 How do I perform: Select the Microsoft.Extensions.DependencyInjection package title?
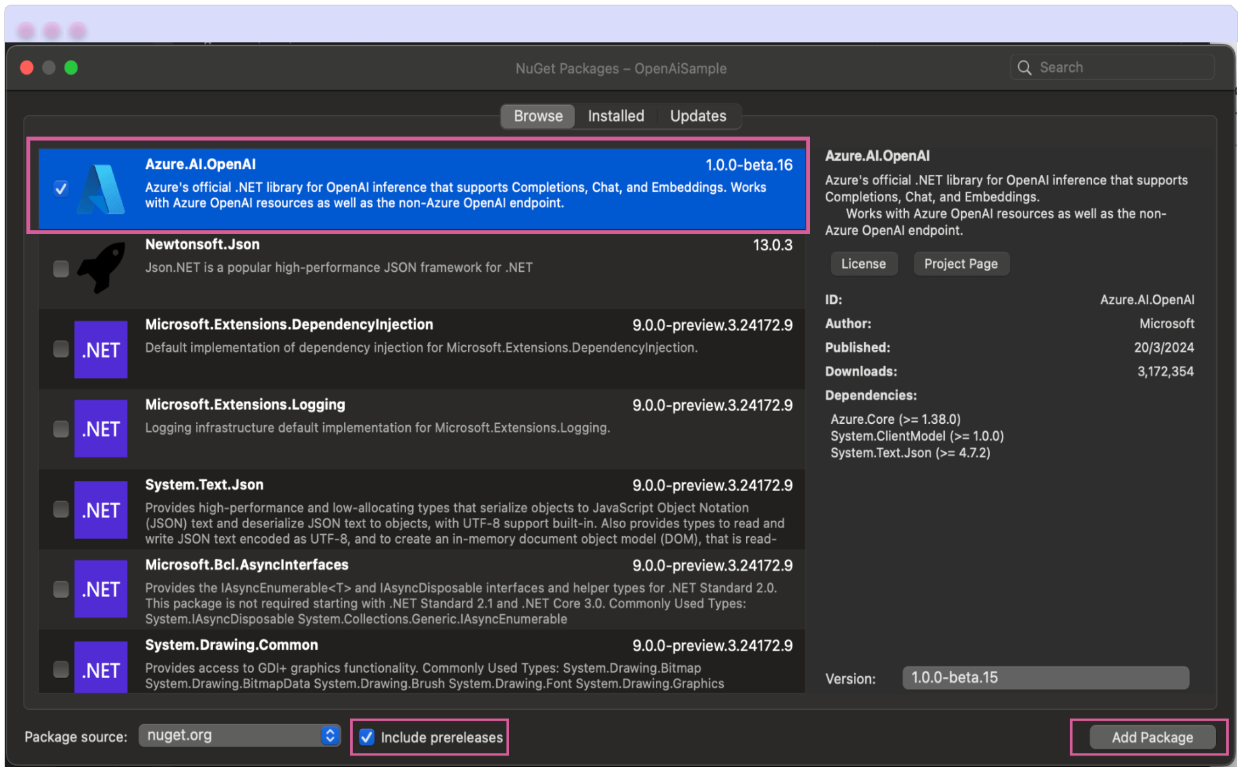click(289, 324)
